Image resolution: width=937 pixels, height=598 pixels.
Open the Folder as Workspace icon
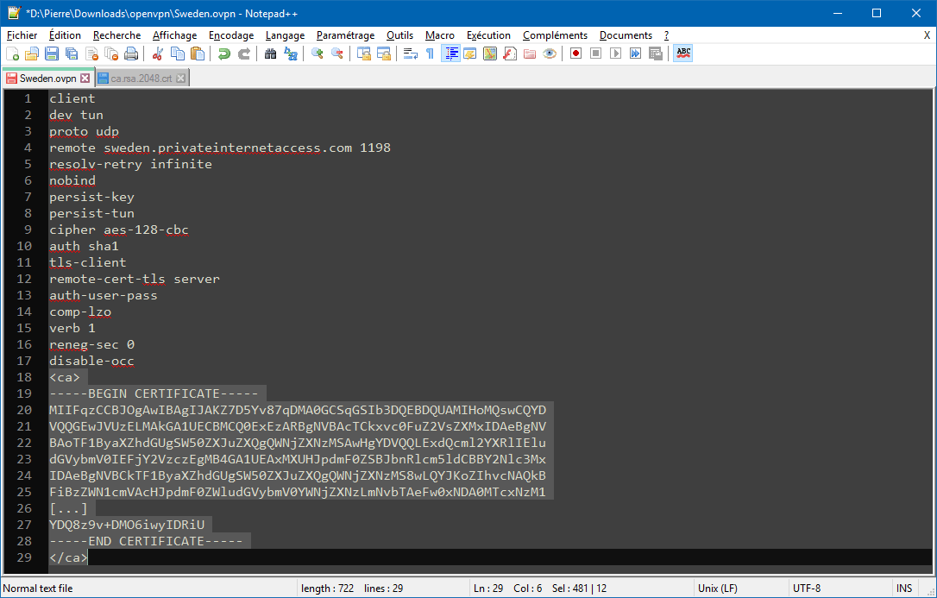point(530,54)
